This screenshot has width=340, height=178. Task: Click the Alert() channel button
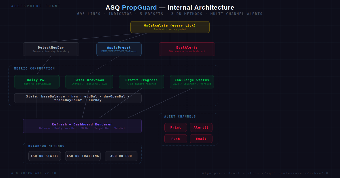coord(201,127)
